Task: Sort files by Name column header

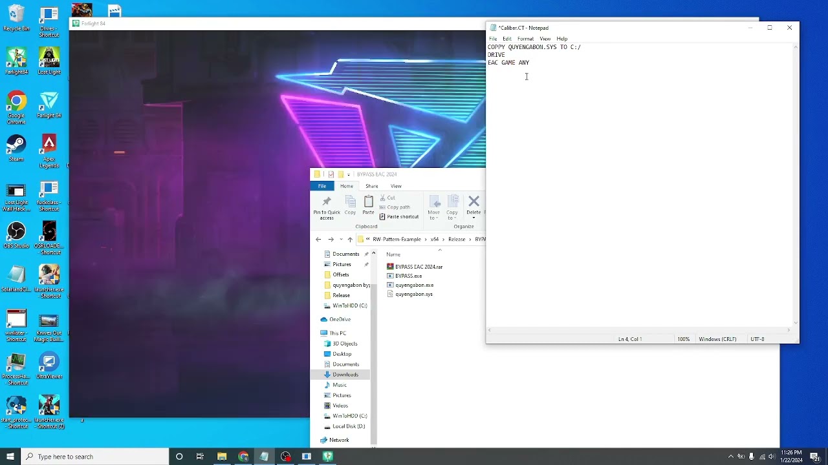Action: 393,254
